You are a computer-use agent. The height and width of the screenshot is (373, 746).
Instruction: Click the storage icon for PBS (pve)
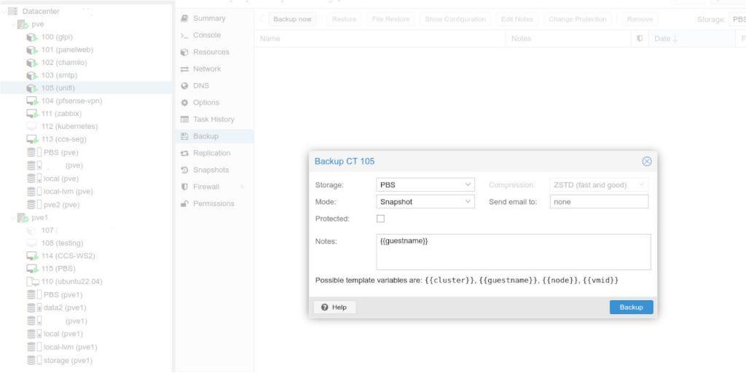click(x=34, y=153)
